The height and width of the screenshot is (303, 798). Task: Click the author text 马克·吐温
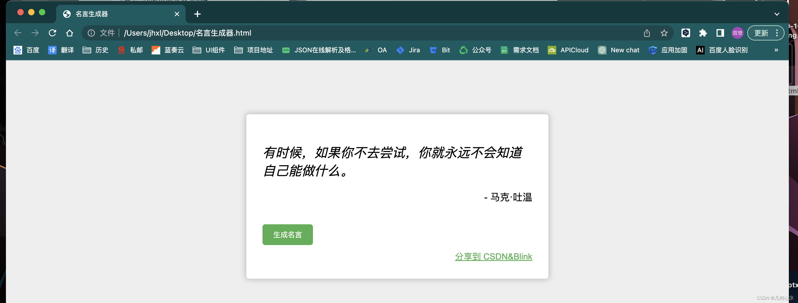tap(511, 197)
